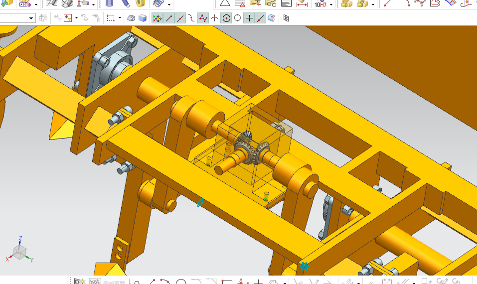Toggle Existing Point plus-sign snap
Image resolution: width=477 pixels, height=284 pixels.
[249, 18]
